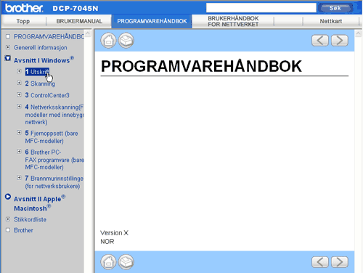Collapse the Avsnitt I Windows section
Image resolution: width=363 pixels, height=273 pixels.
(8, 58)
